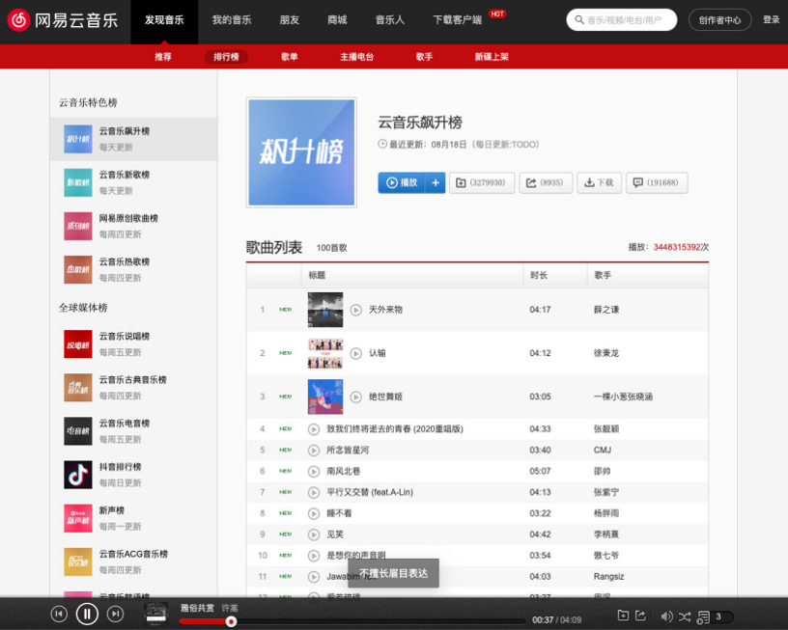Screen dimensions: 788x630
Task: Click 认输 album thumbnail
Action: coord(325,353)
